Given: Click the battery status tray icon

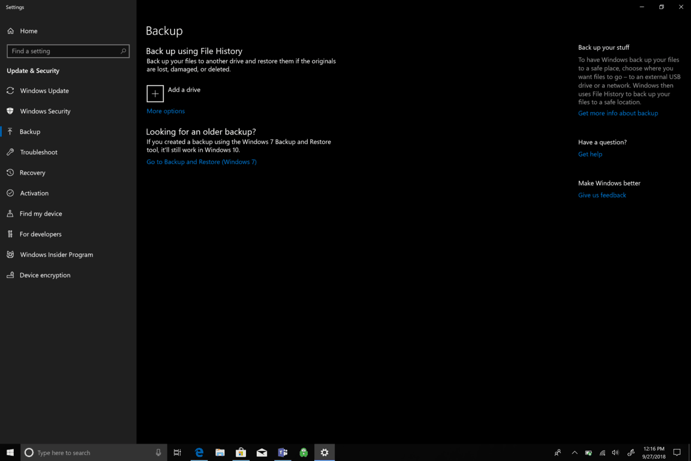Looking at the screenshot, I should click(x=588, y=453).
